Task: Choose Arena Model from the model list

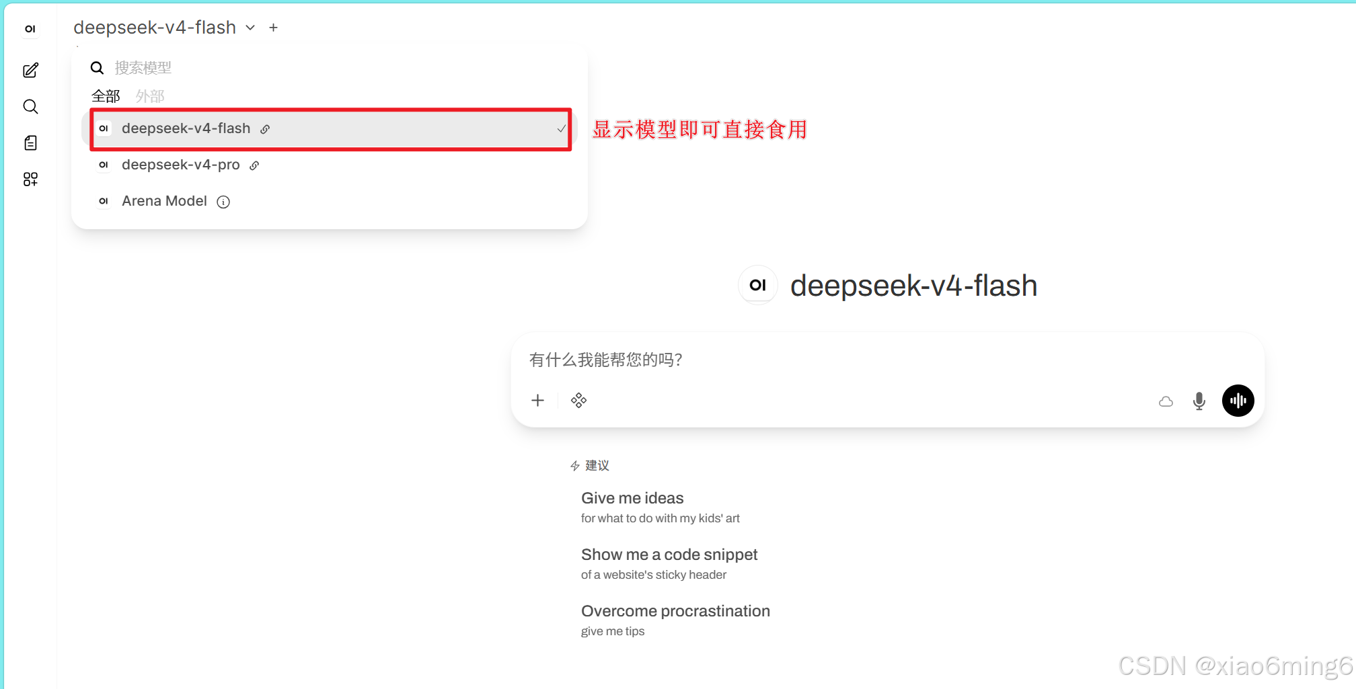Action: (x=330, y=201)
